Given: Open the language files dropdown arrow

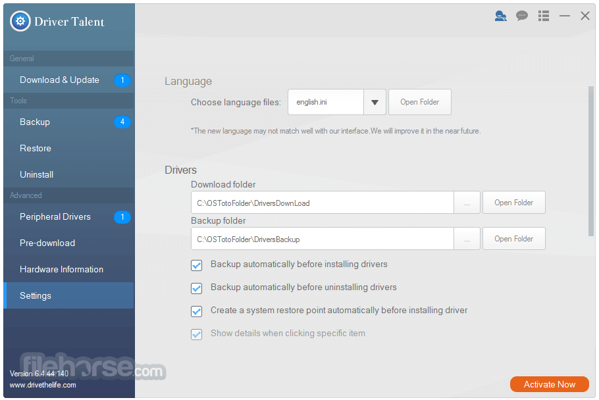Looking at the screenshot, I should (x=374, y=102).
